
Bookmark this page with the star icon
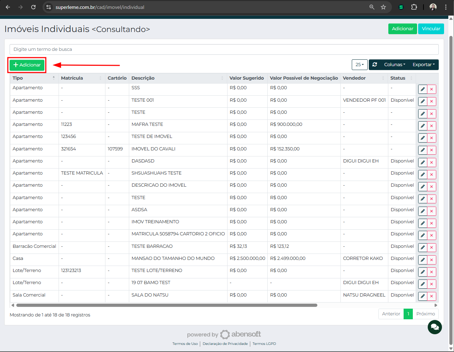click(x=383, y=7)
